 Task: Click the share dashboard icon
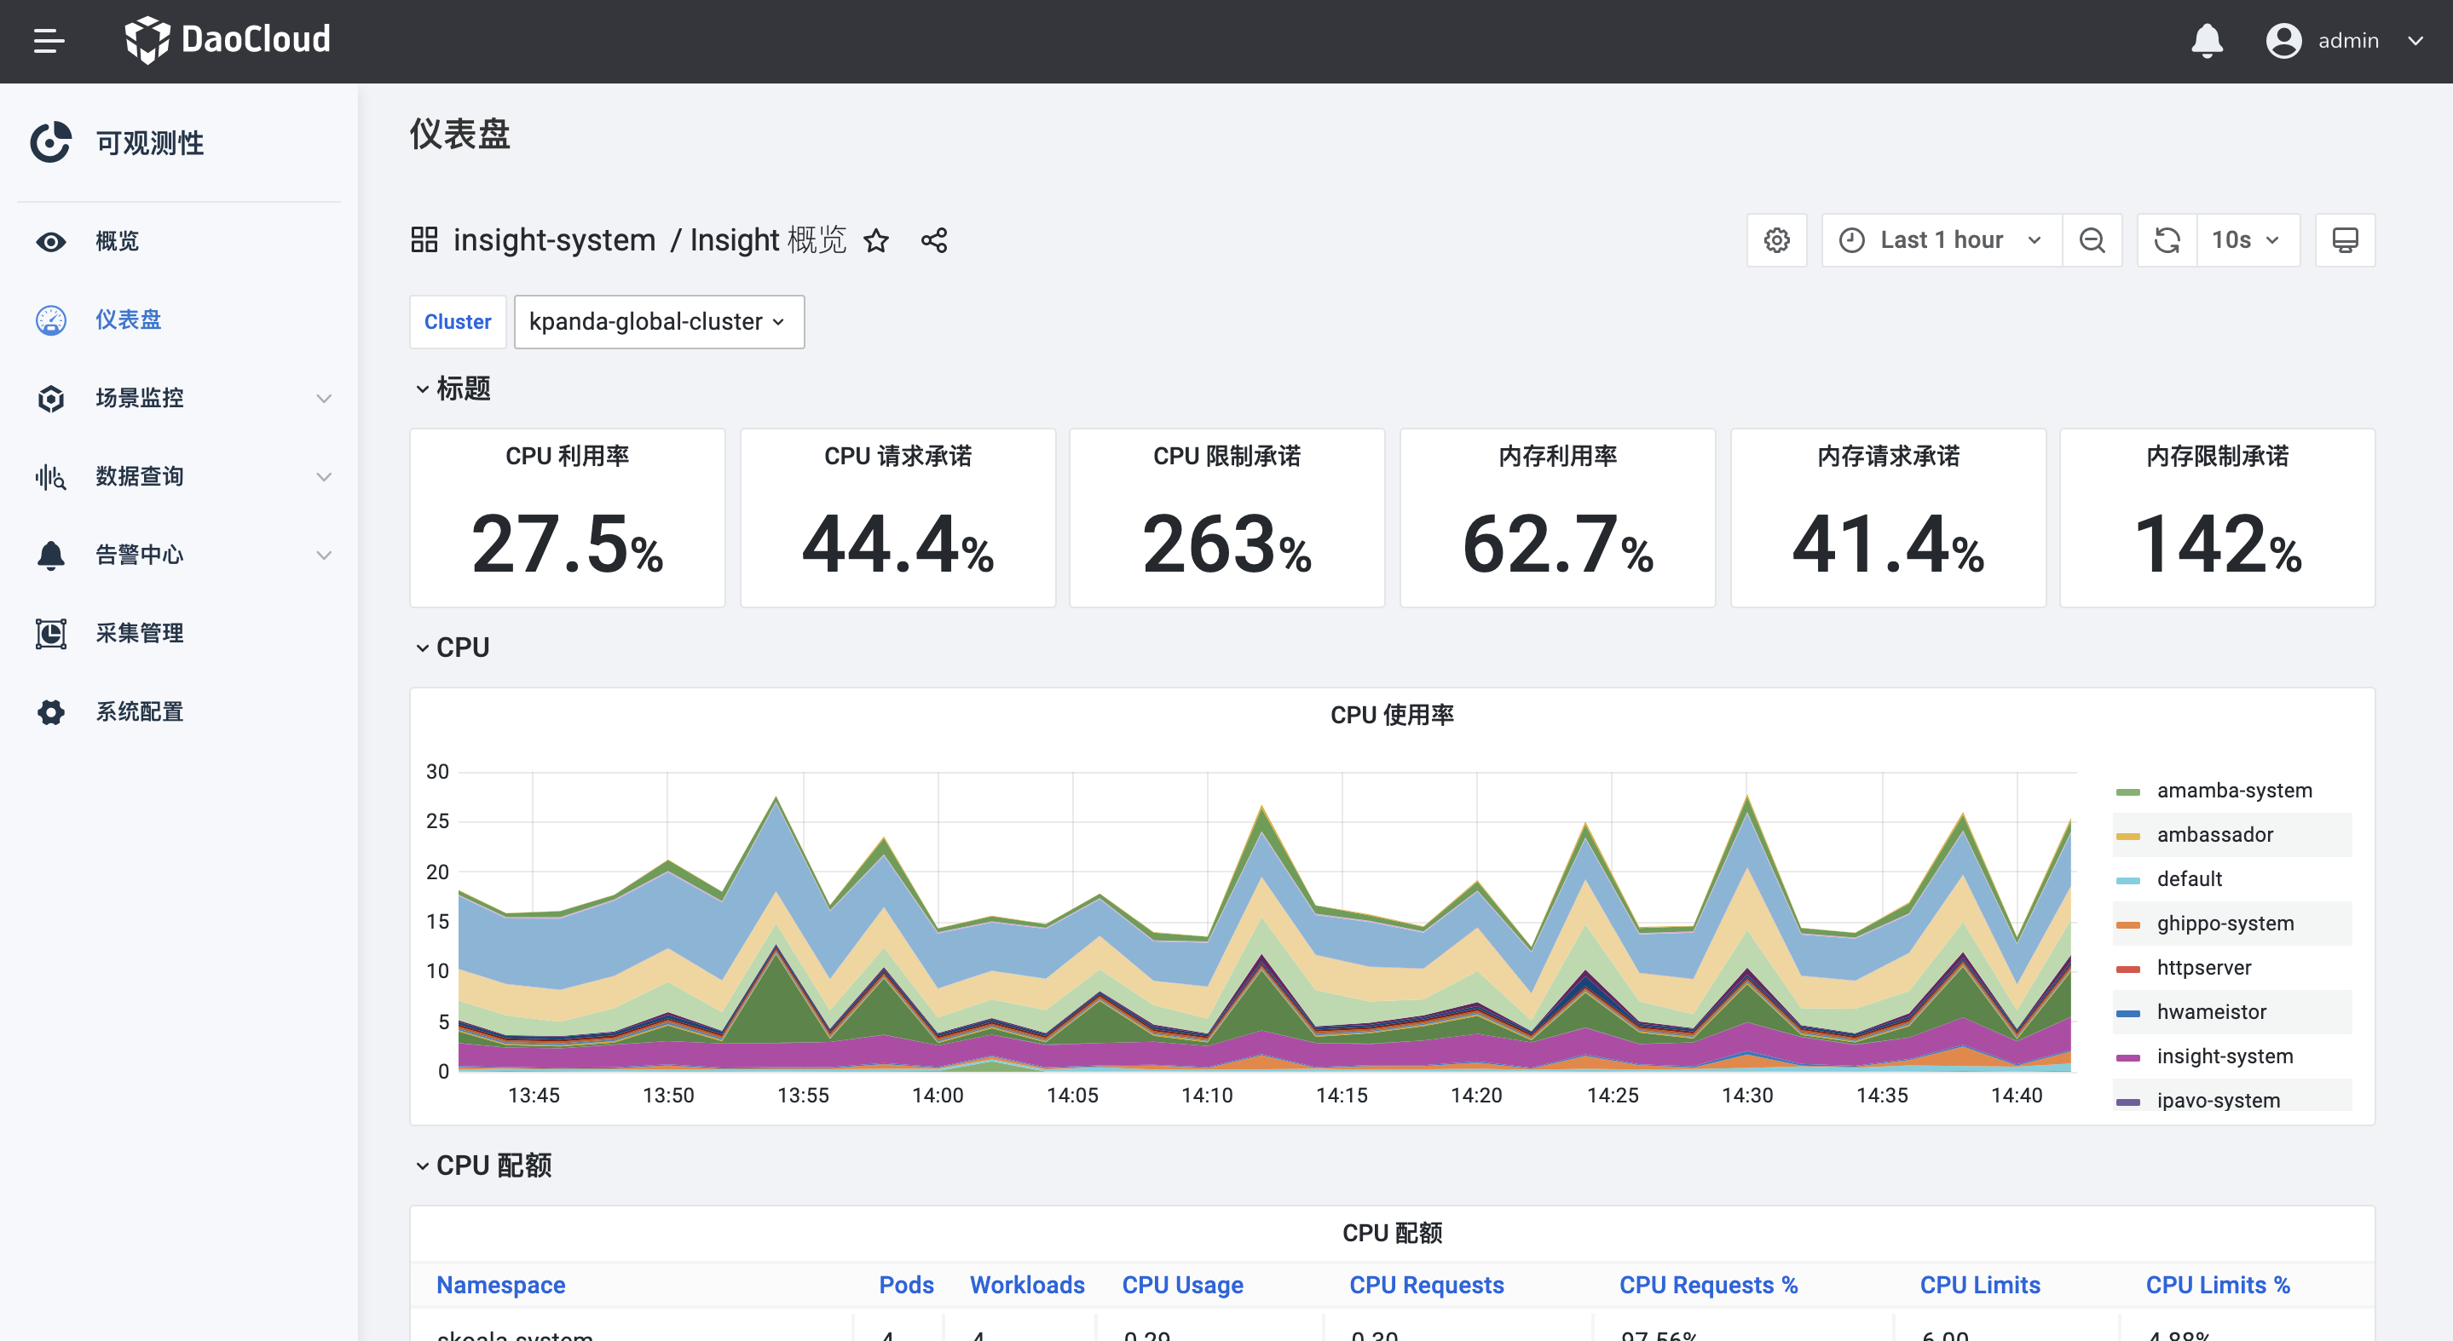pos(934,240)
